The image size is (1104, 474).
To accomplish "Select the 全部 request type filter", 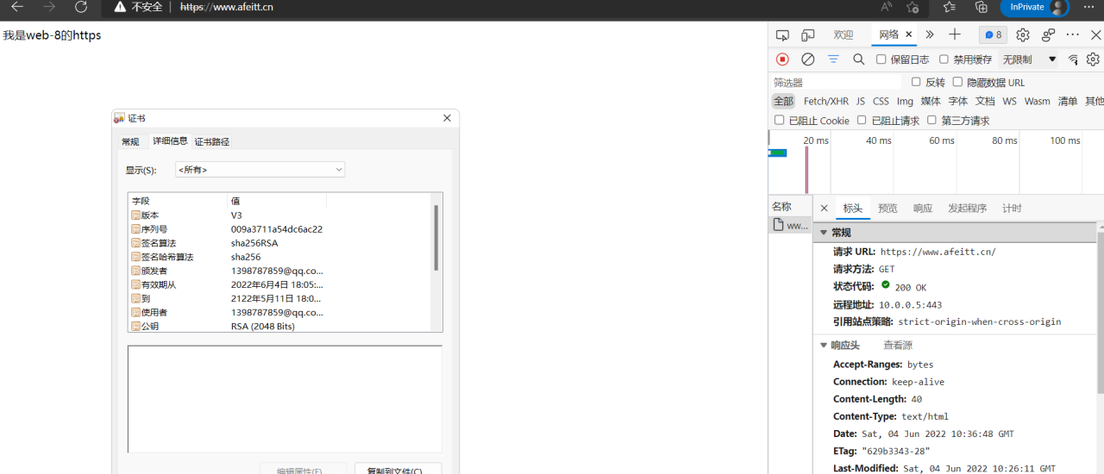I will pos(783,101).
